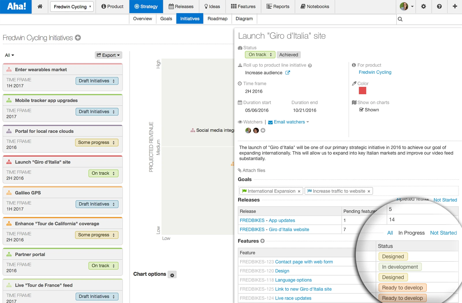Open Contact page with web form feature
The width and height of the screenshot is (462, 303).
304,262
